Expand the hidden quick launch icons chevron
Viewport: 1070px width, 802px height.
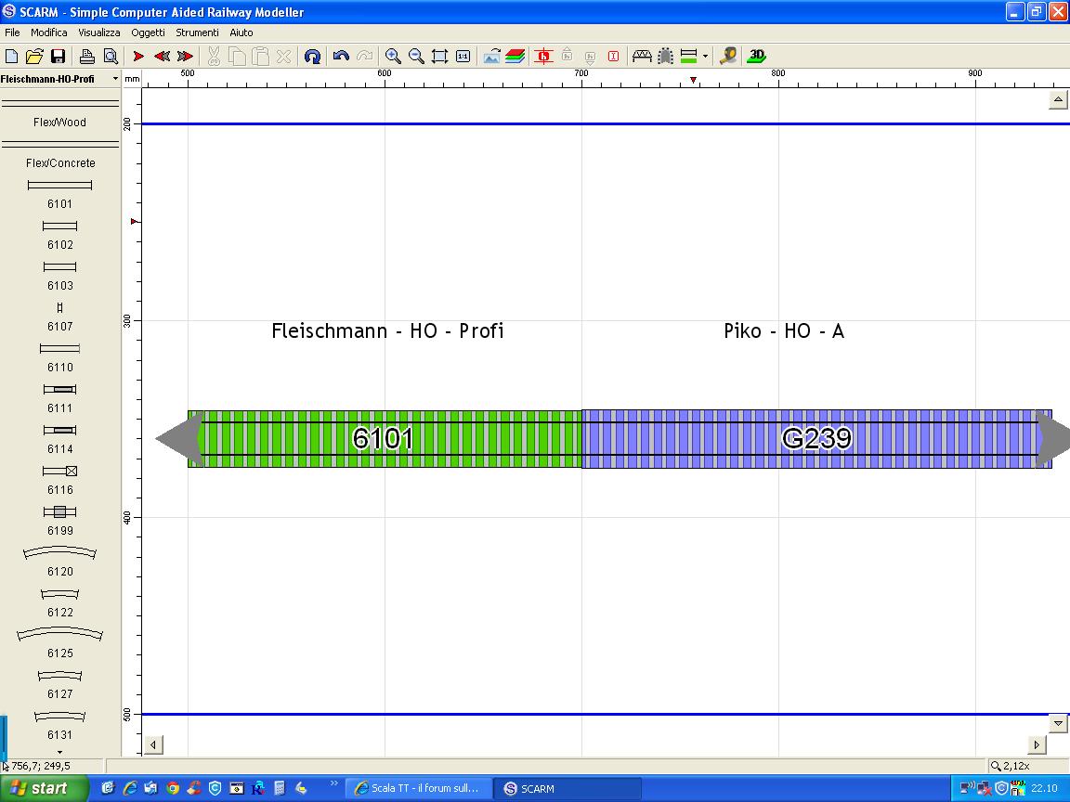tap(333, 783)
